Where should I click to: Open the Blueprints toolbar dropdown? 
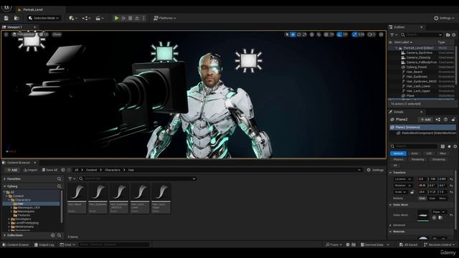[86, 18]
